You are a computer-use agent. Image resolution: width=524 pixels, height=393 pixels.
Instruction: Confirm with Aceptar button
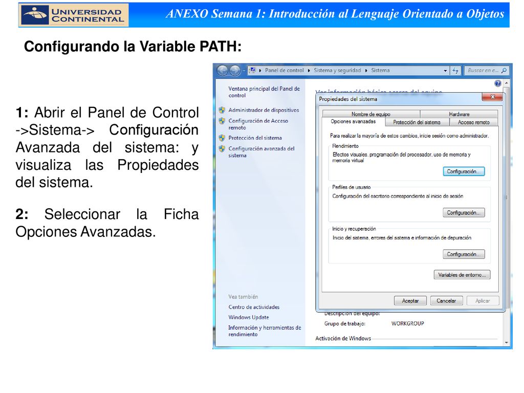click(x=410, y=301)
